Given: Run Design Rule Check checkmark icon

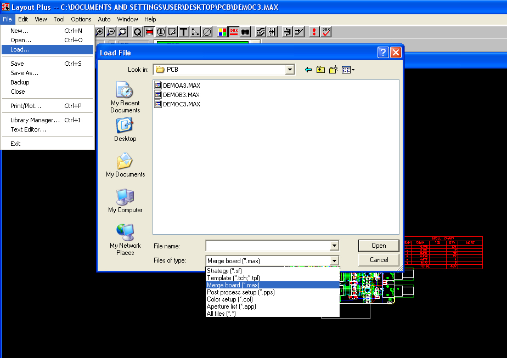Looking at the screenshot, I should tap(326, 32).
